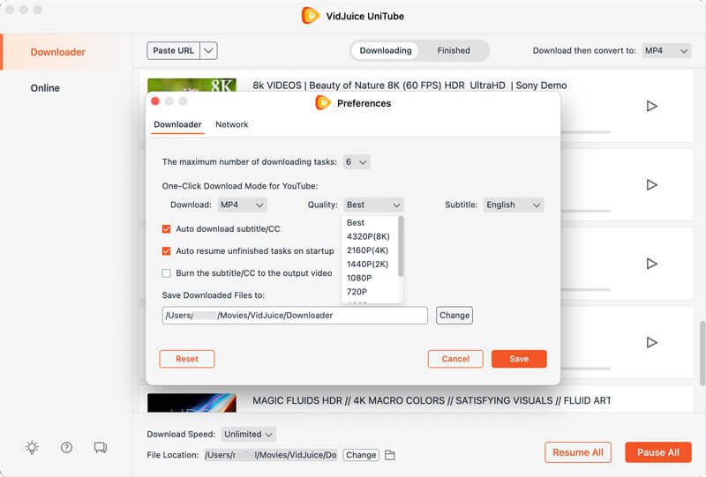Select 4320P(8K) quality option
The height and width of the screenshot is (477, 706).
click(368, 236)
